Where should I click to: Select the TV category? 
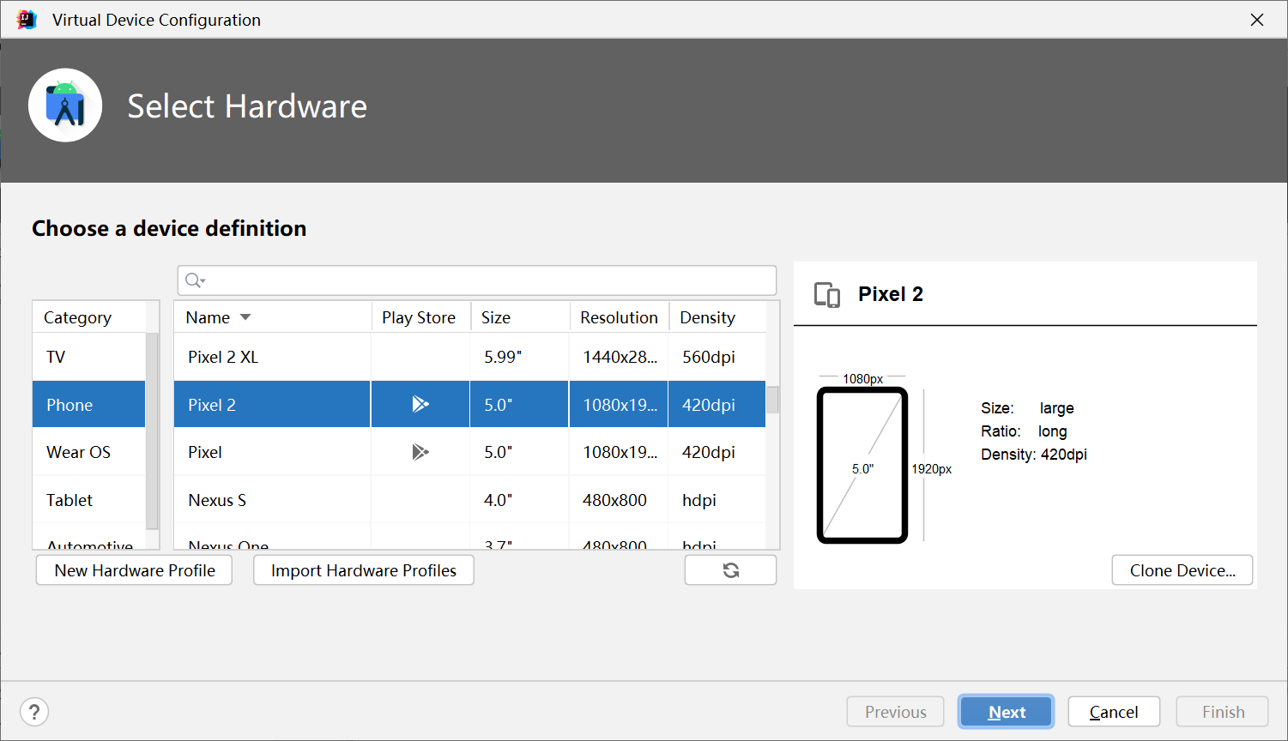click(x=89, y=357)
